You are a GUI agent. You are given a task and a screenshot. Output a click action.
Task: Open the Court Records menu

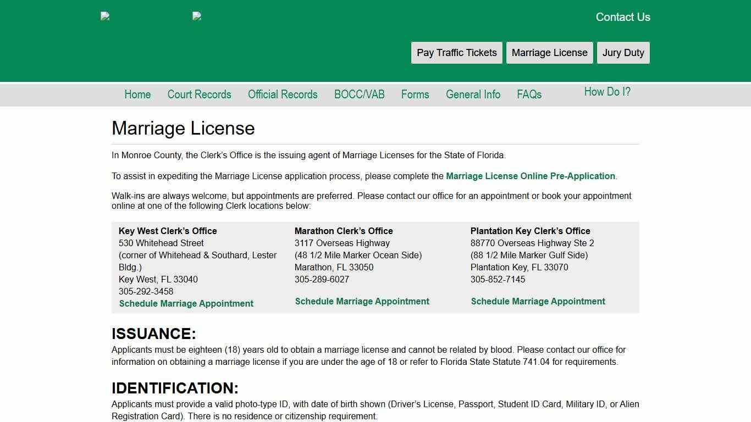tap(199, 95)
